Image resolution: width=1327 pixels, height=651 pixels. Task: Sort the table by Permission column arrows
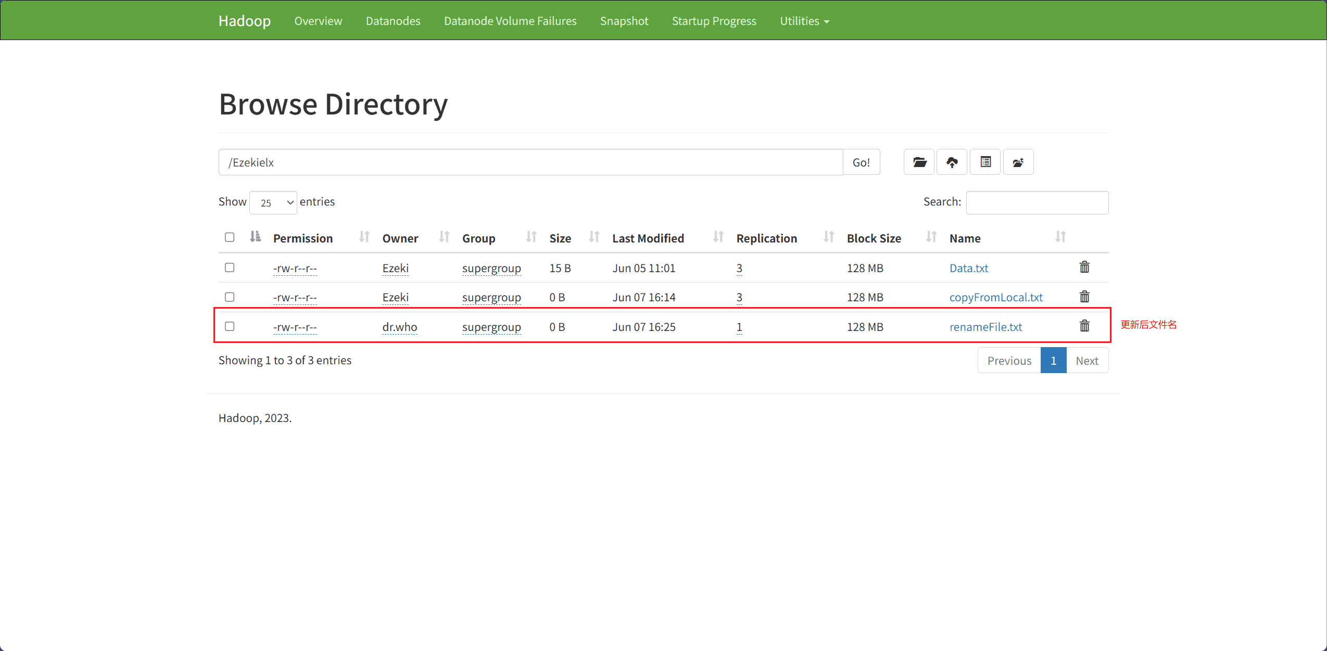(x=364, y=237)
